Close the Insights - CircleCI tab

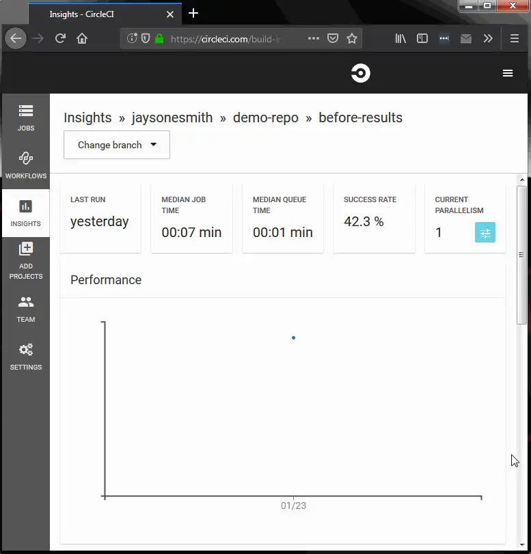(x=170, y=14)
